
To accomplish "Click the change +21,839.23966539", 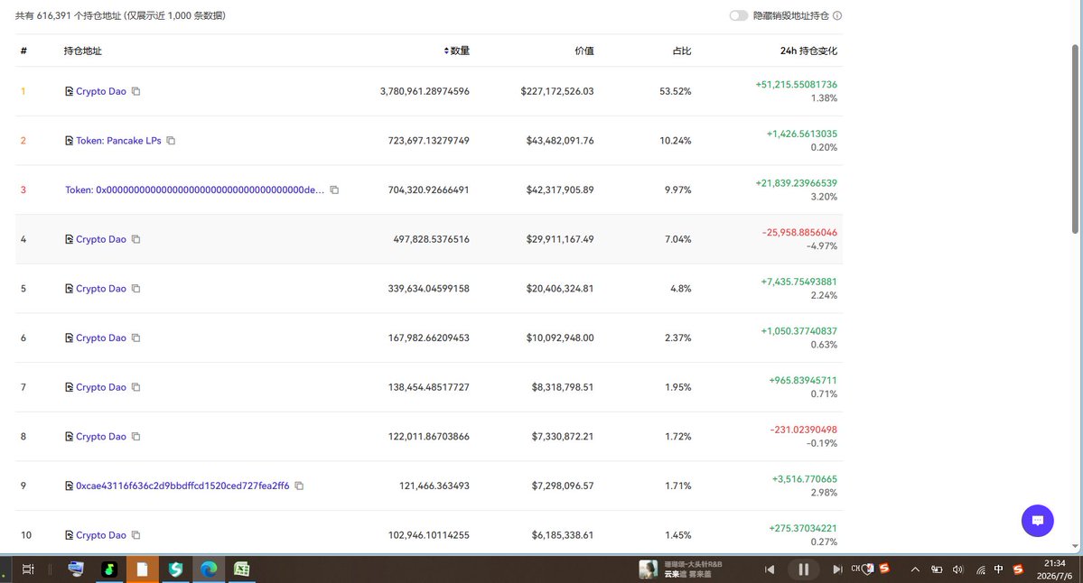I will pos(797,183).
